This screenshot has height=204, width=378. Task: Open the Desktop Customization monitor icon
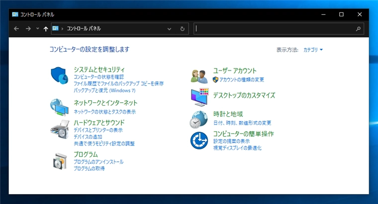point(200,97)
